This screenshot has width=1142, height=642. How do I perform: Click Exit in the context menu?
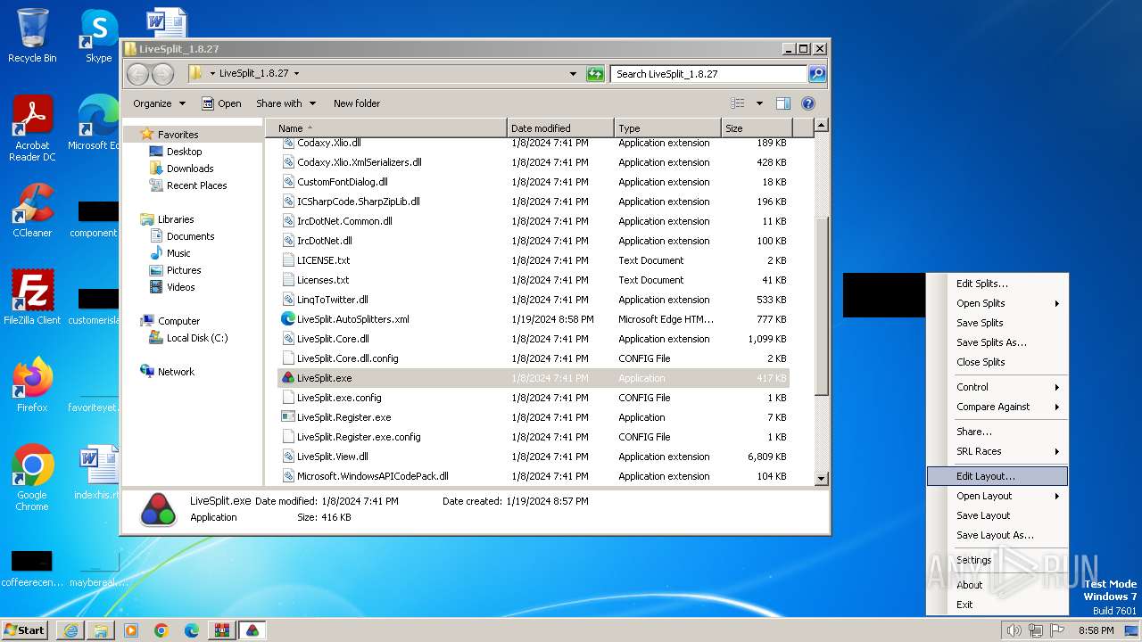click(997, 605)
